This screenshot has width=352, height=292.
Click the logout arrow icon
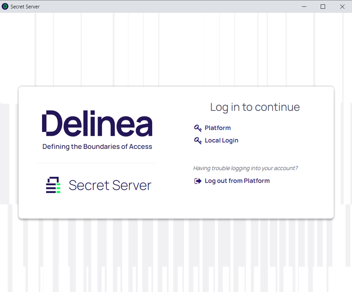pyautogui.click(x=198, y=181)
